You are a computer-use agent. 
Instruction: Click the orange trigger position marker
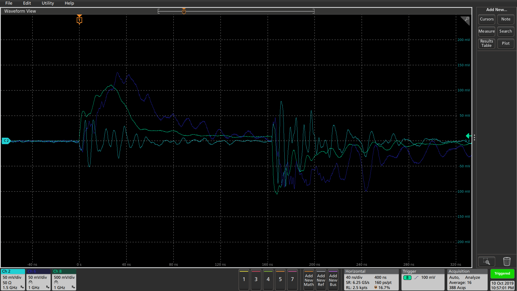tap(79, 20)
